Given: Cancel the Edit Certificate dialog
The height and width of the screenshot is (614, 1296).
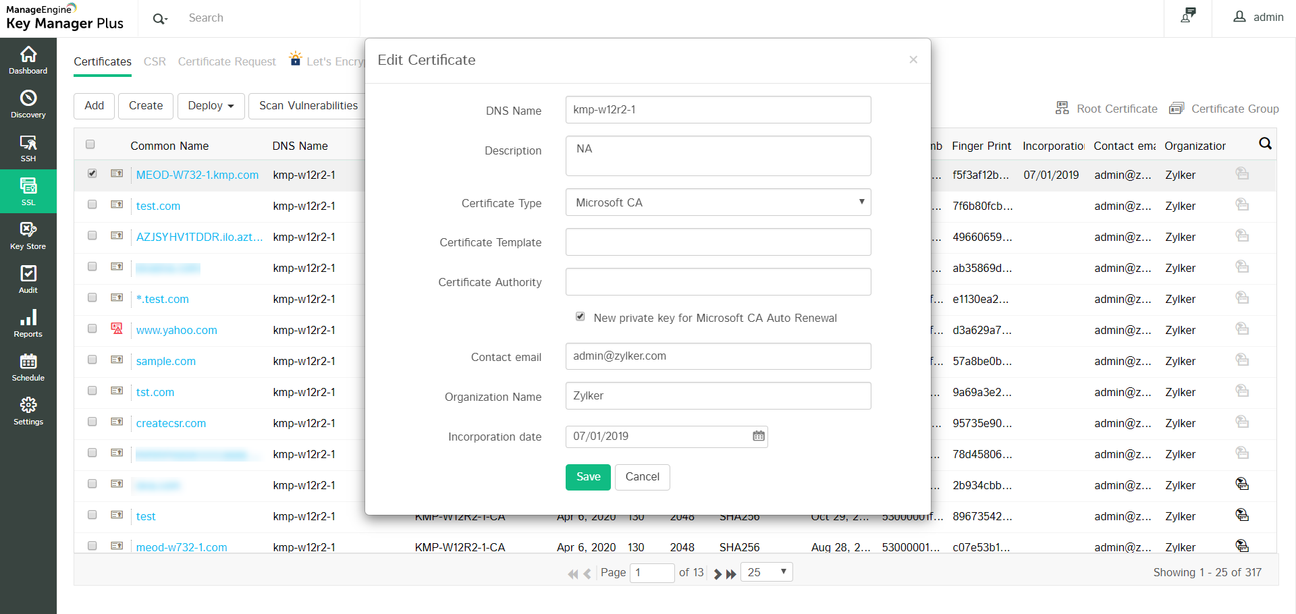Looking at the screenshot, I should pyautogui.click(x=642, y=477).
